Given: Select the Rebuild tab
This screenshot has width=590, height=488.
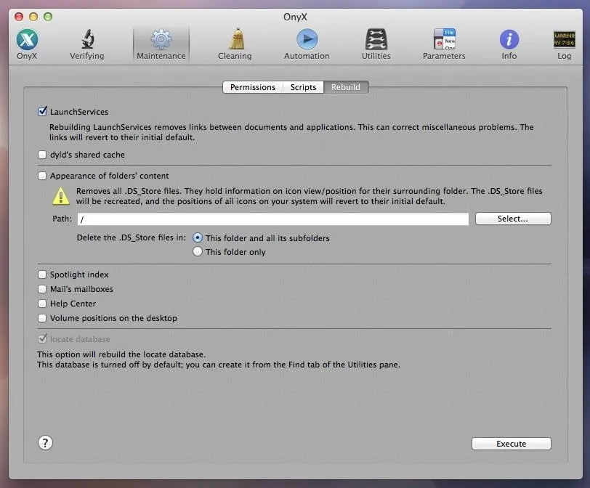Looking at the screenshot, I should point(346,87).
